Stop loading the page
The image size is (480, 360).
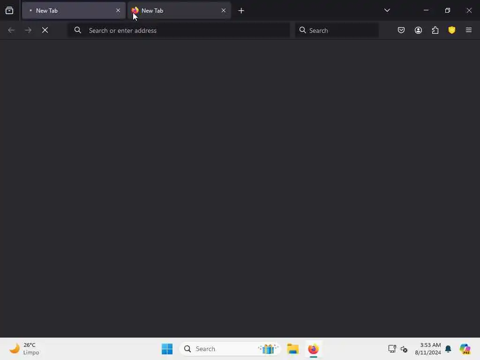(45, 30)
